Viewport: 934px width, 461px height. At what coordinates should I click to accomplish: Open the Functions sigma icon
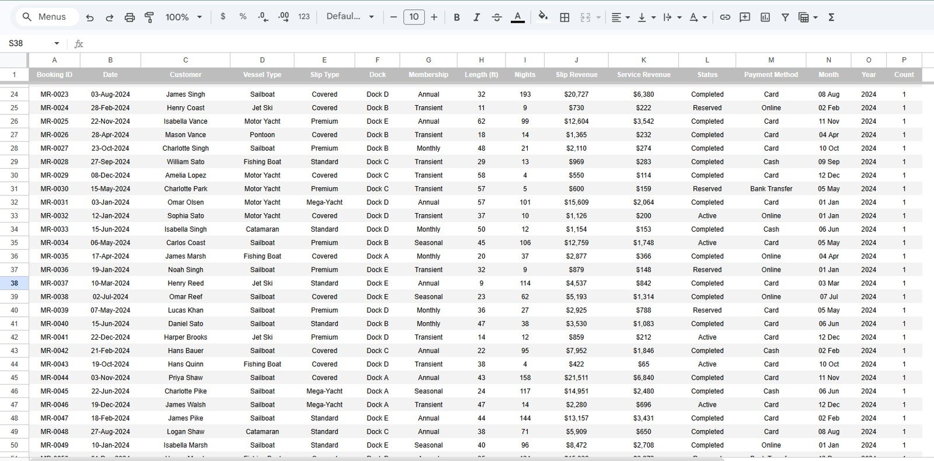coord(831,18)
